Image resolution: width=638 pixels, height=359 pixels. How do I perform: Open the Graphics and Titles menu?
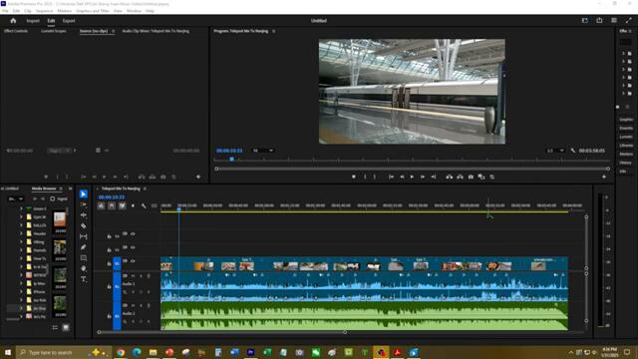pos(93,11)
